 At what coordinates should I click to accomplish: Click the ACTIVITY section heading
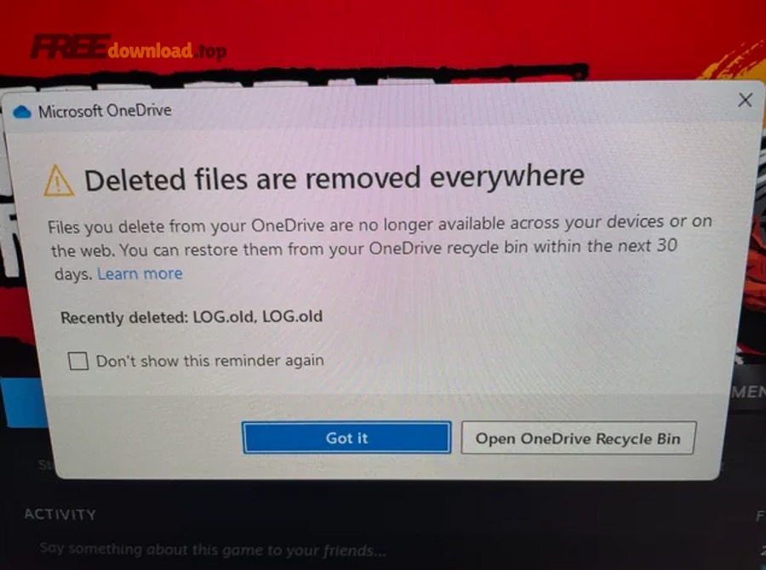60,515
